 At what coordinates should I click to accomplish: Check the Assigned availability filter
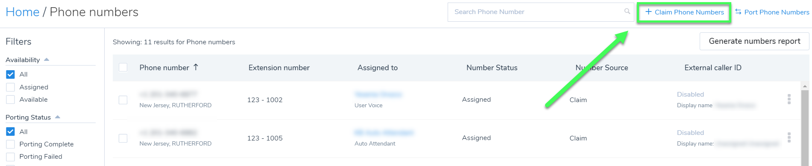pyautogui.click(x=11, y=87)
